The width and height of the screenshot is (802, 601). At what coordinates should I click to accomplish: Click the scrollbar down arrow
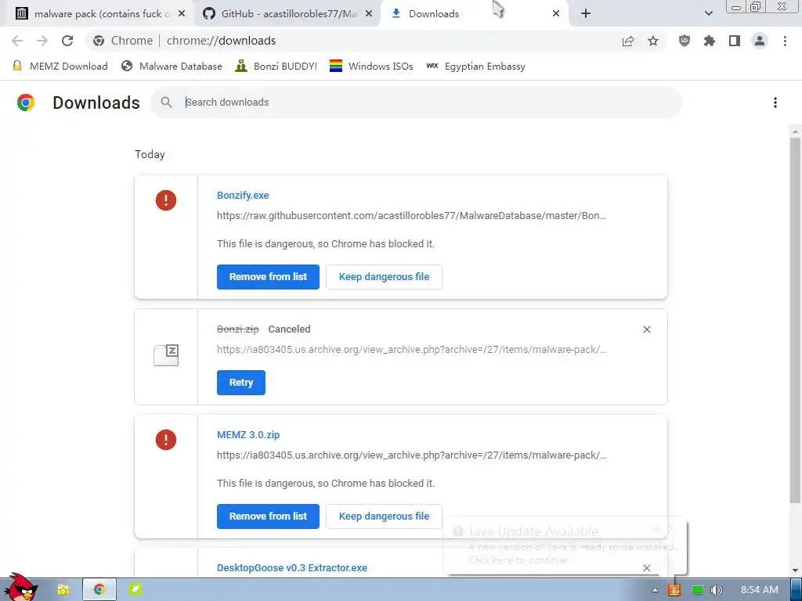795,570
